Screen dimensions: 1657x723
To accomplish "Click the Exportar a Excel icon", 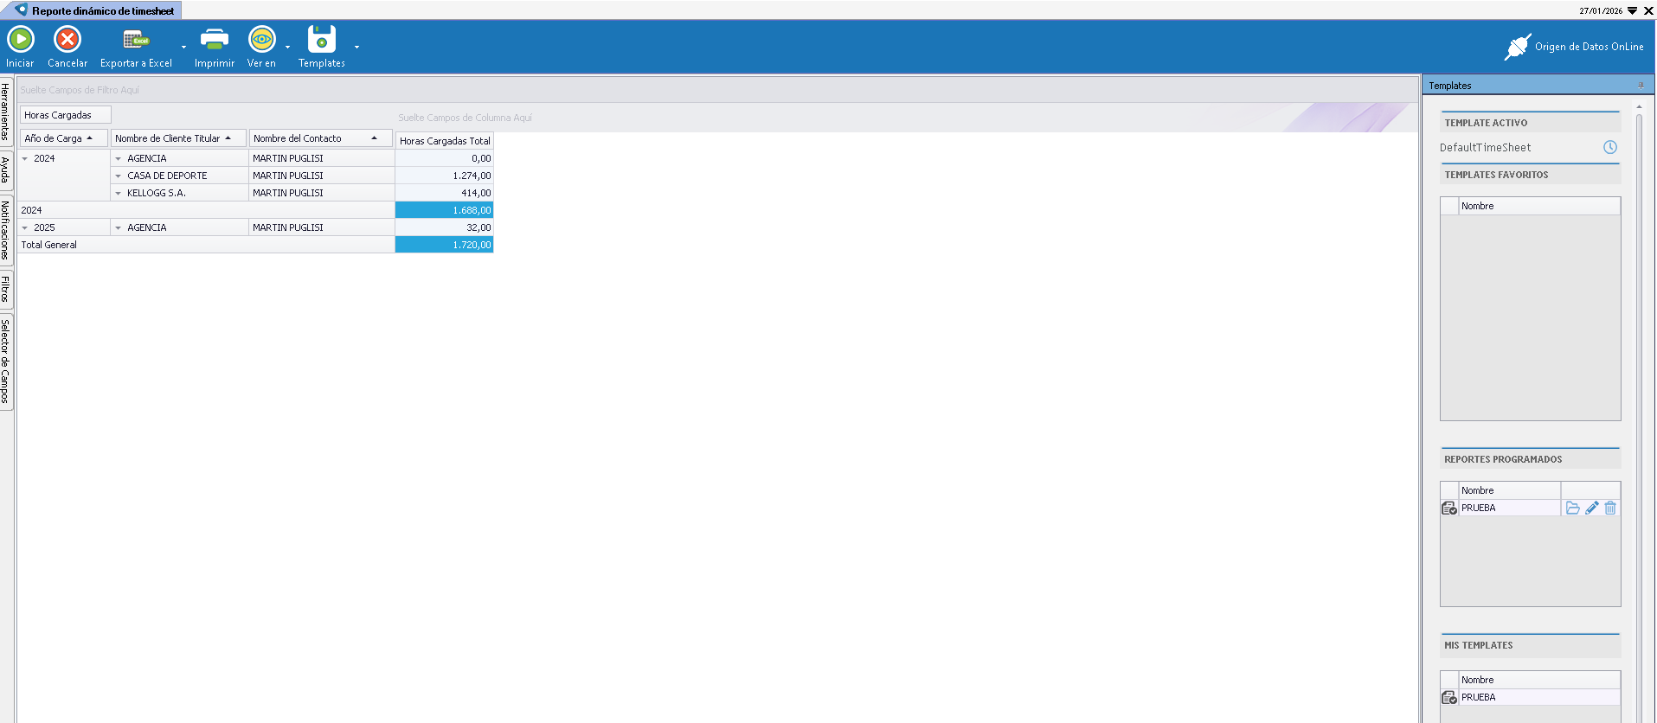I will click(136, 40).
